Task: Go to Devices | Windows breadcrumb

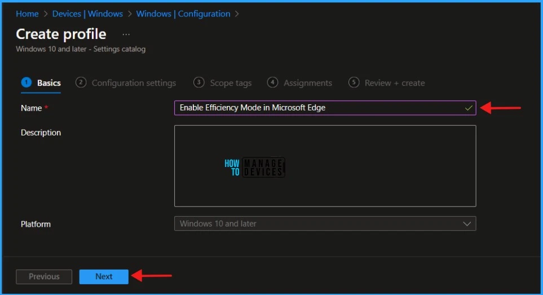Action: point(87,14)
